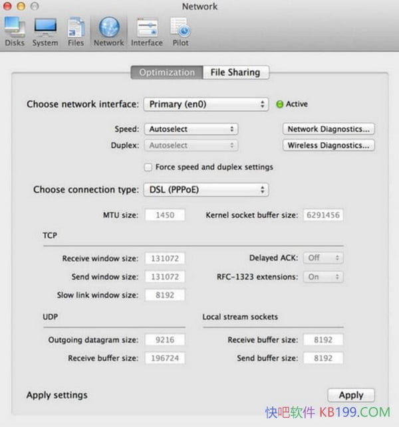Click the Network Diagnostics button
The image size is (399, 427).
(328, 129)
